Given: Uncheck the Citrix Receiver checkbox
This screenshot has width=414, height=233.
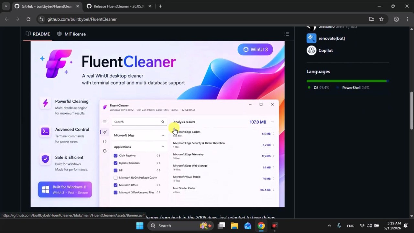Looking at the screenshot, I should click(115, 156).
